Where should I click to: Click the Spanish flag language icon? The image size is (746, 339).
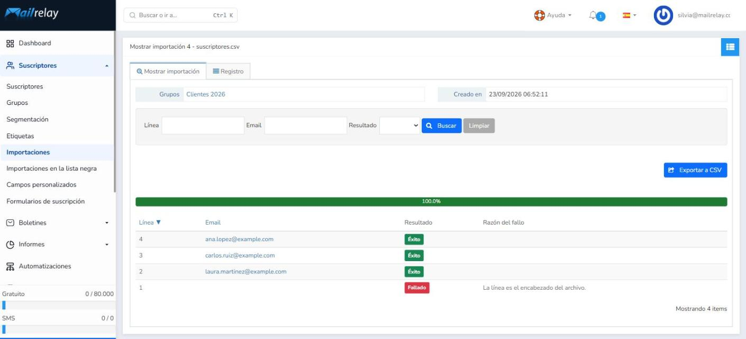[x=626, y=15]
